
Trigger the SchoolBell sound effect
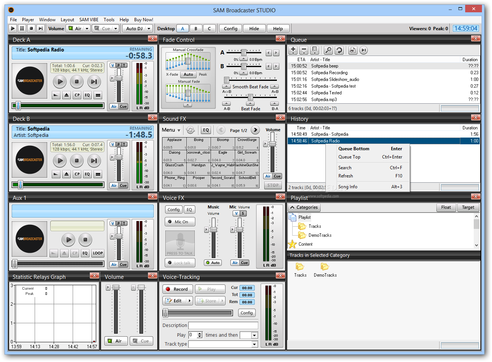pos(247,182)
